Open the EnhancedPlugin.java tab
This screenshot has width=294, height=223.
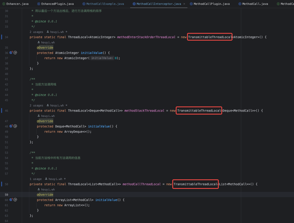click(x=56, y=4)
